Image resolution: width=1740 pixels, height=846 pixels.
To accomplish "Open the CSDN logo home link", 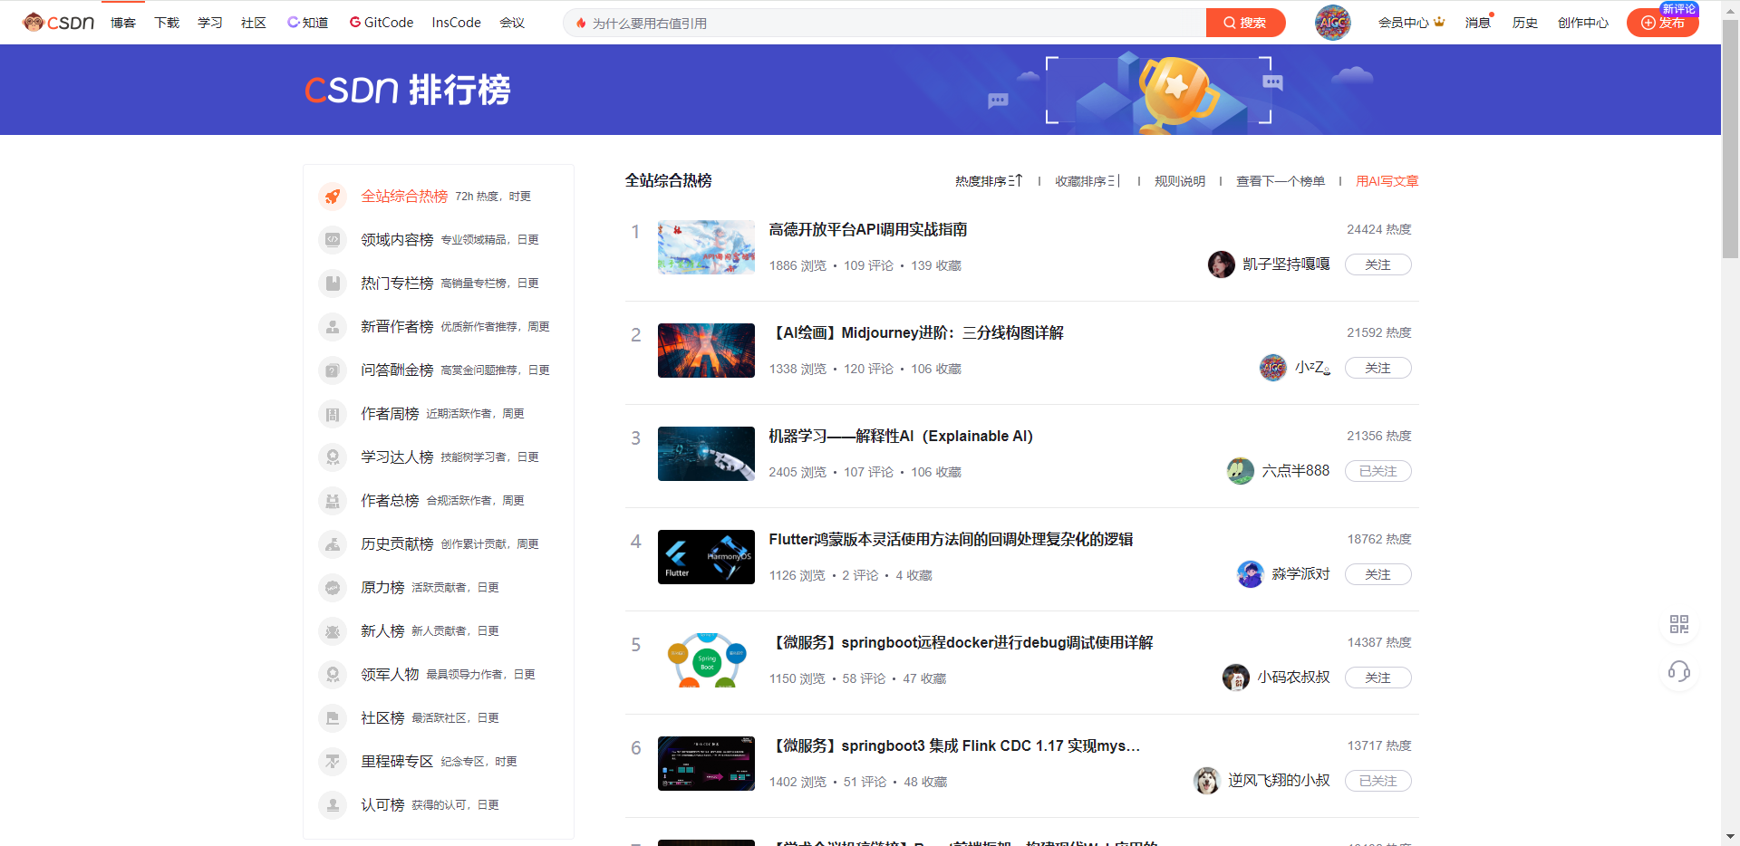I will coord(59,23).
